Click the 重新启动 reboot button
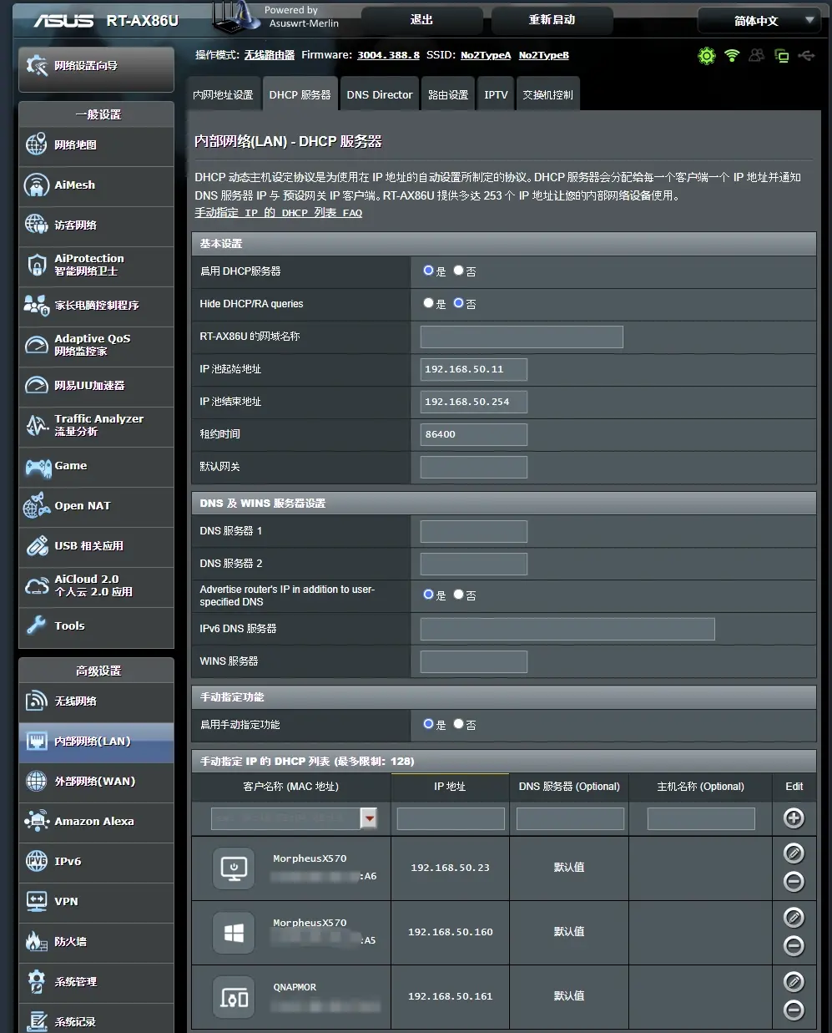The image size is (832, 1033). point(552,20)
